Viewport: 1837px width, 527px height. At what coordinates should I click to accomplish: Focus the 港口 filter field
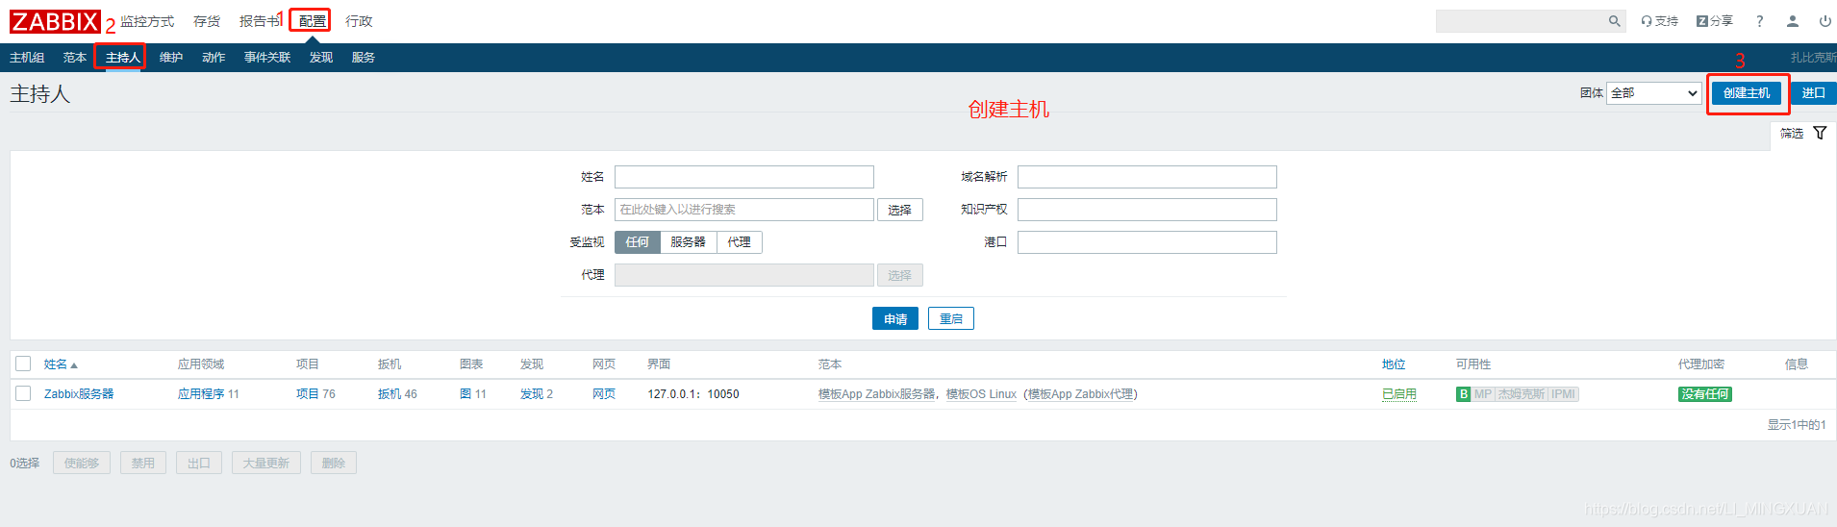(1147, 242)
